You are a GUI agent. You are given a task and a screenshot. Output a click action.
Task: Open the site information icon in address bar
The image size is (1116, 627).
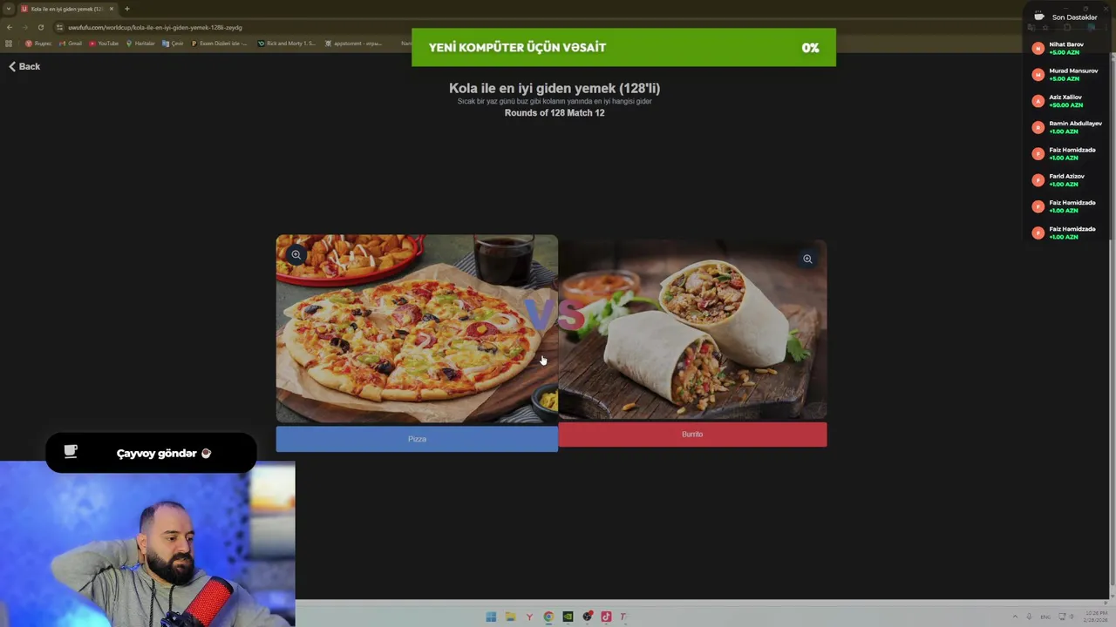59,27
